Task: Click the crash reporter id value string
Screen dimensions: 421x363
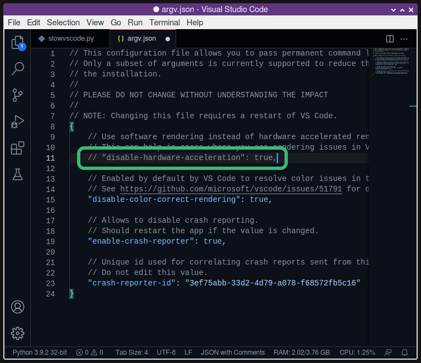Action: [x=272, y=283]
